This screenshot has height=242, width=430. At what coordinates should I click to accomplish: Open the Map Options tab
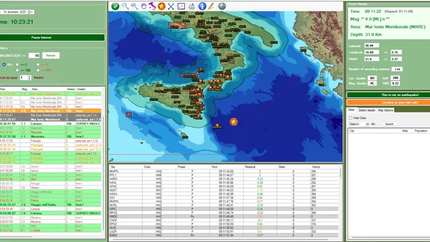click(385, 110)
